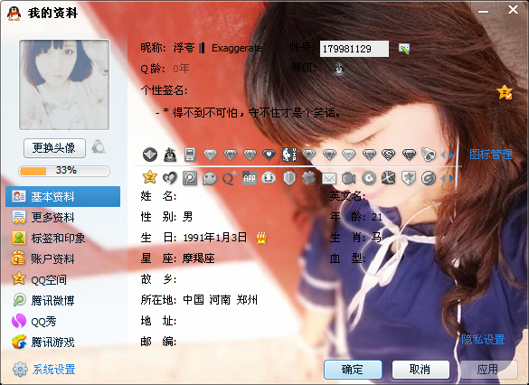This screenshot has height=385, width=529.
Task: Click the birthday value 1991年1月3日
Action: (214, 238)
